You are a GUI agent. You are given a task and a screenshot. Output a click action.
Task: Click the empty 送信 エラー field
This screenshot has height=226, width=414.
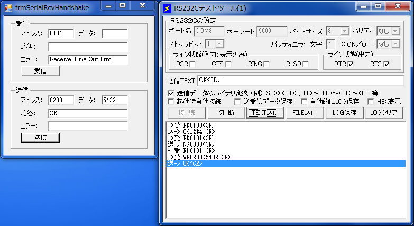[88, 126]
